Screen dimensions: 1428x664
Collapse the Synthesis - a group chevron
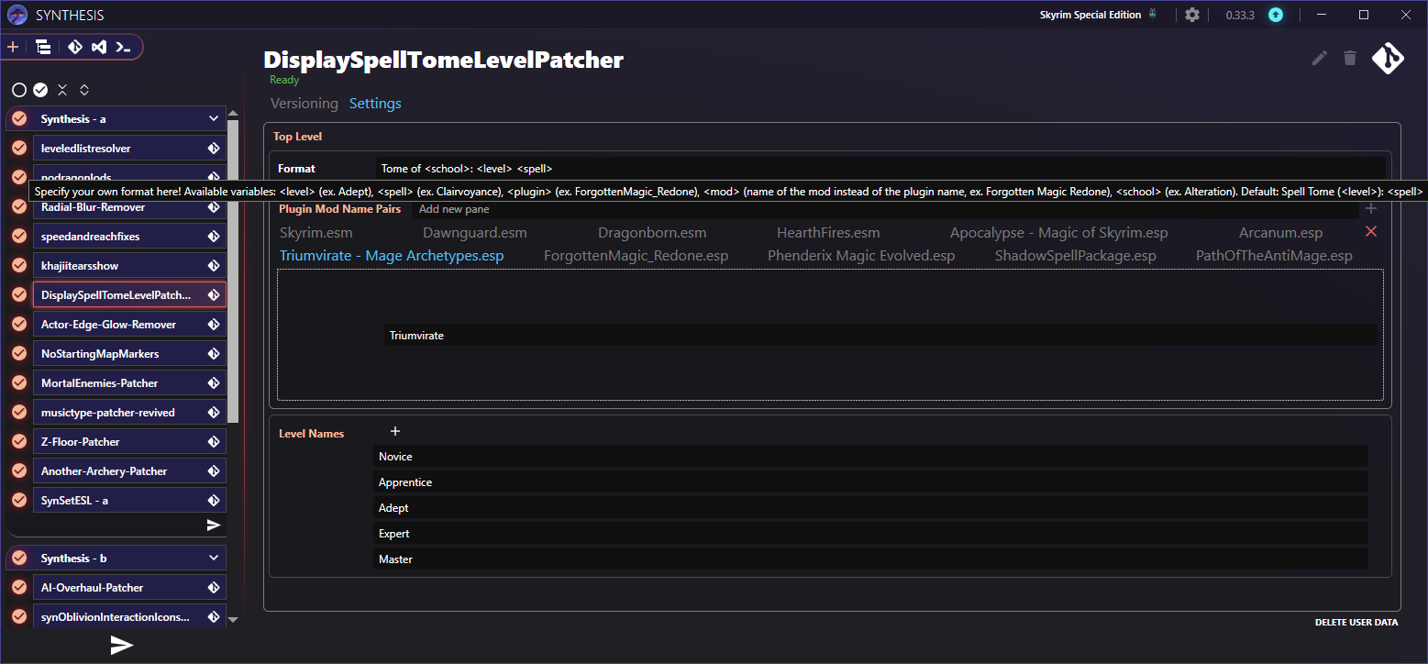pos(214,119)
